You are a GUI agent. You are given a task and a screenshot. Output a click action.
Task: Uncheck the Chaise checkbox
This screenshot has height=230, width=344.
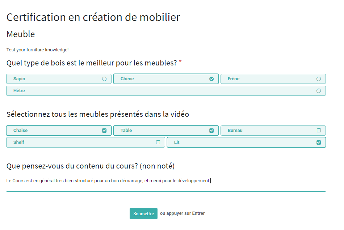point(104,131)
